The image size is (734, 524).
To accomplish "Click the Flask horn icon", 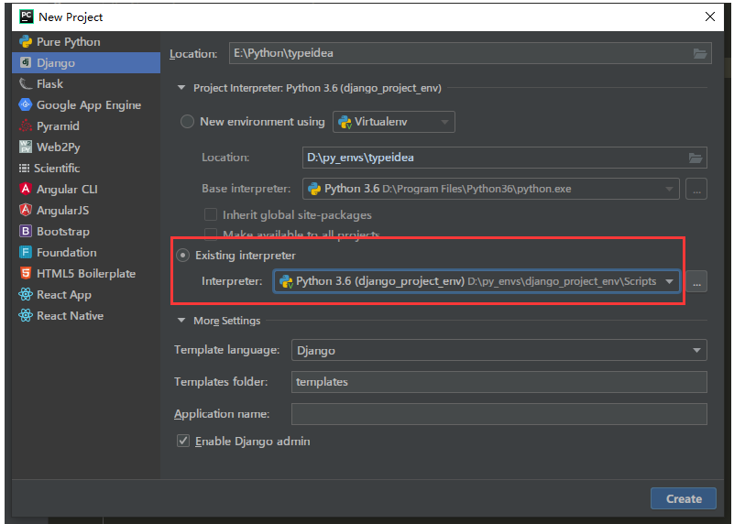I will coord(26,83).
